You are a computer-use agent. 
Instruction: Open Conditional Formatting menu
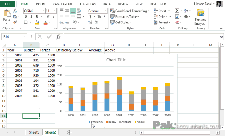click(130, 11)
